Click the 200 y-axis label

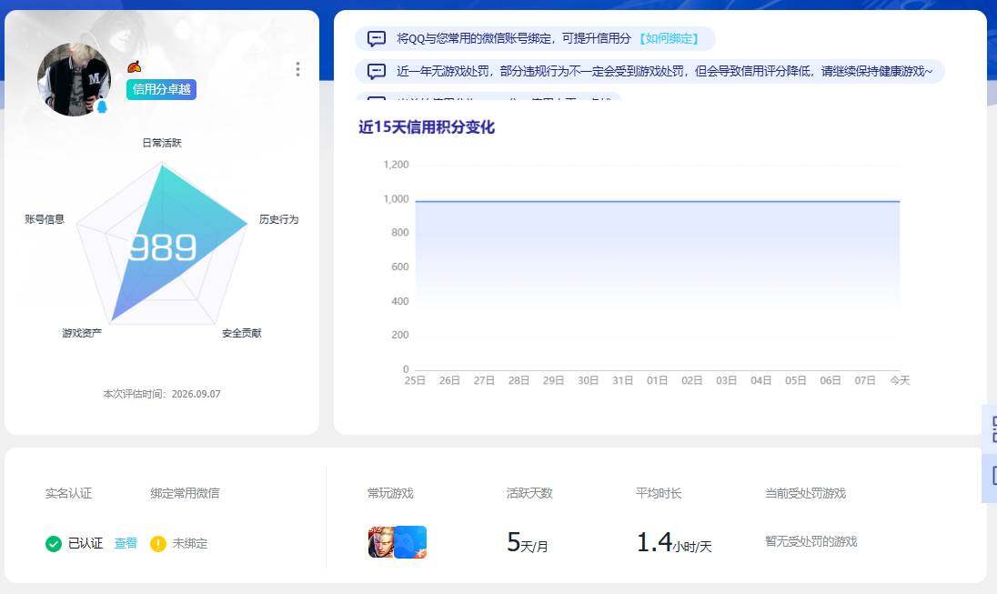[400, 335]
